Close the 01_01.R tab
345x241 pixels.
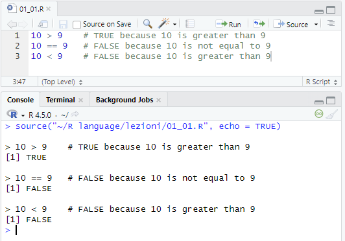tap(49, 9)
